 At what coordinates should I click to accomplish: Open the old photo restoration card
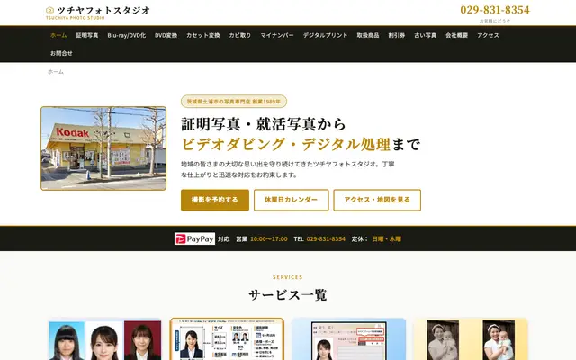coord(471,339)
